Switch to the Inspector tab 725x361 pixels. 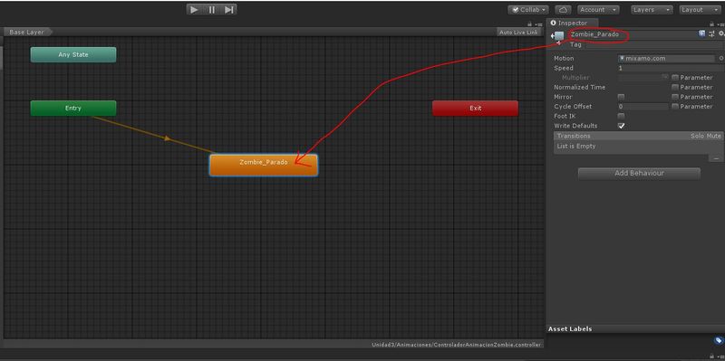[572, 24]
